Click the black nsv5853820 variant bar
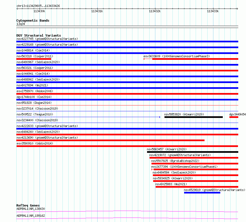The width and height of the screenshot is (246, 222). click(x=193, y=117)
